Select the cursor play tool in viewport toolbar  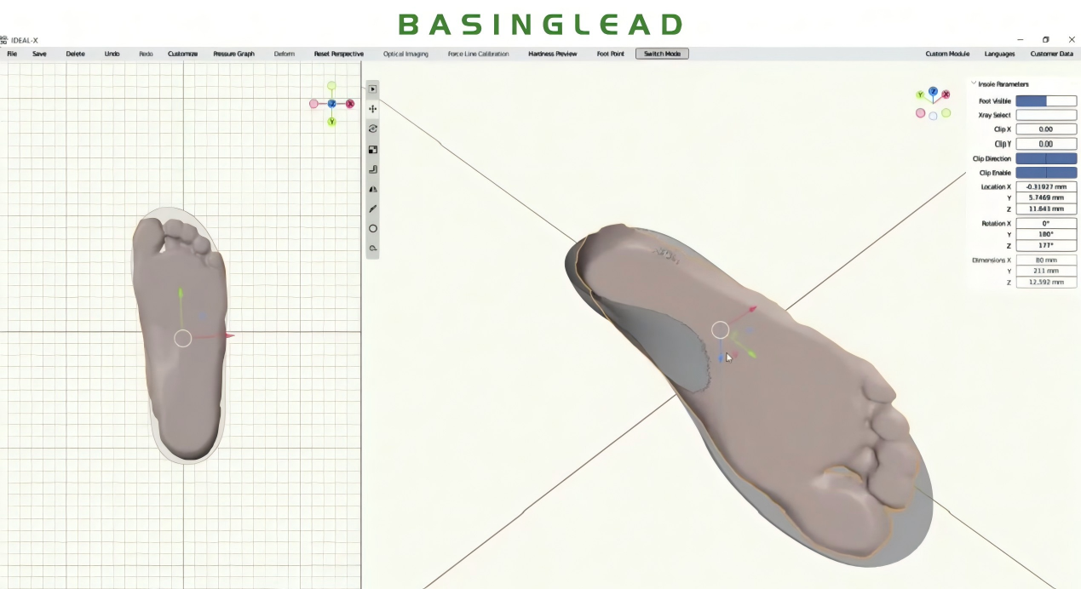(x=373, y=89)
